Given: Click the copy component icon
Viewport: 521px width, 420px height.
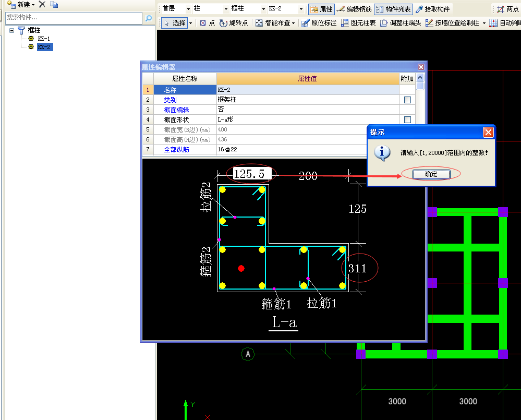Looking at the screenshot, I should (x=54, y=4).
